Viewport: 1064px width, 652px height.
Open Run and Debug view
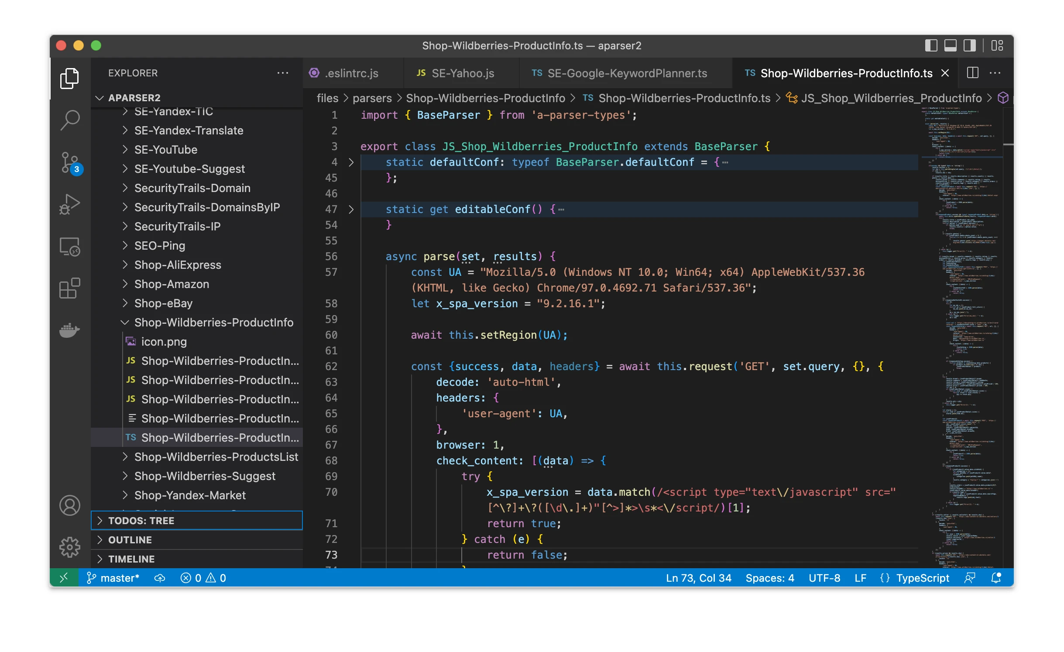(x=69, y=204)
